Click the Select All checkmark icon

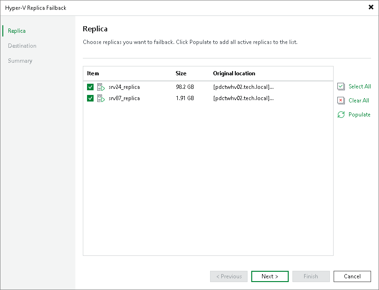coord(341,86)
